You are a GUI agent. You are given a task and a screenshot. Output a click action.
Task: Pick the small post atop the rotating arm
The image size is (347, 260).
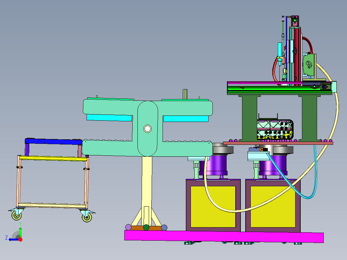point(185,94)
